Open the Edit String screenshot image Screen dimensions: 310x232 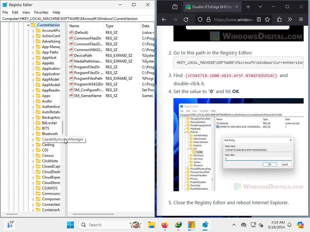click(x=239, y=145)
